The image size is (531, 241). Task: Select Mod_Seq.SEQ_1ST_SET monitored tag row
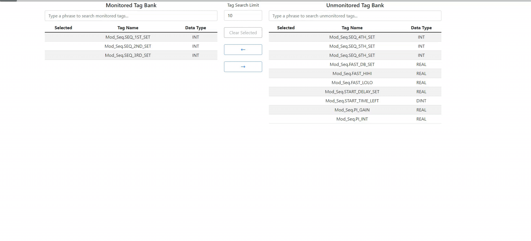(x=131, y=37)
